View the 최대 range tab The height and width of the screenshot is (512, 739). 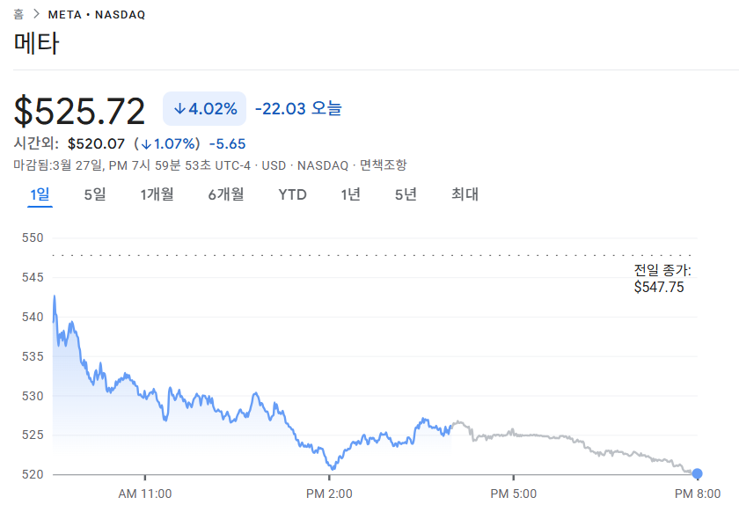click(465, 194)
